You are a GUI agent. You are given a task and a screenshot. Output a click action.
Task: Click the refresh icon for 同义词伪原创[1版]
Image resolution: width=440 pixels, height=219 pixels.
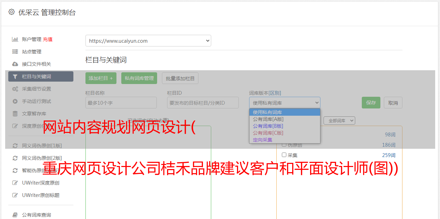15,146
